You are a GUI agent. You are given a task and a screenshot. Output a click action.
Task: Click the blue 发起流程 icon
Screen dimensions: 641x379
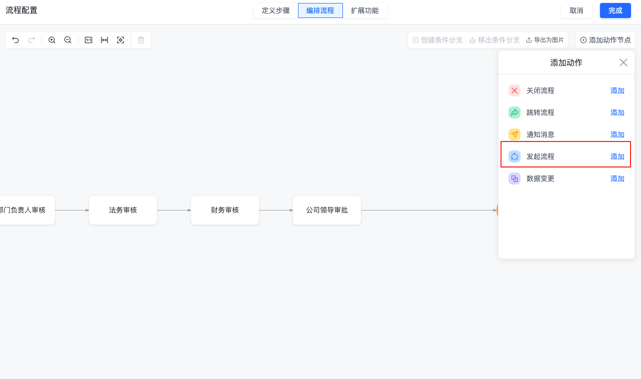click(514, 156)
